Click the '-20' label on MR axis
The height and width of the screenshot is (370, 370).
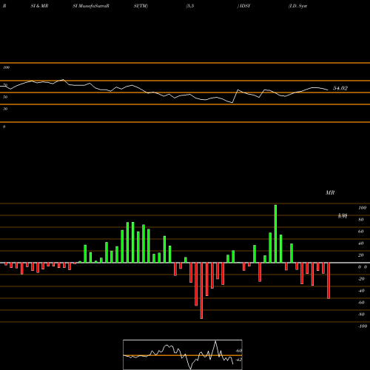click(361, 279)
